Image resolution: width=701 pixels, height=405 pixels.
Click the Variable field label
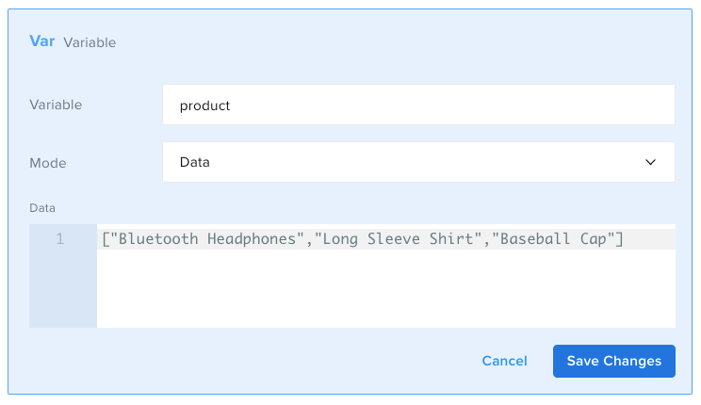(x=56, y=105)
